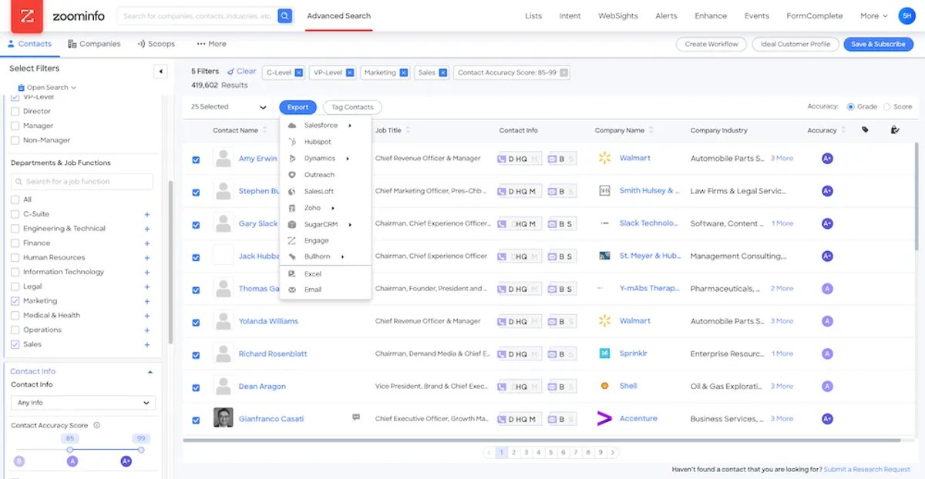Click the tag column header icon
The image size is (925, 479).
click(865, 130)
